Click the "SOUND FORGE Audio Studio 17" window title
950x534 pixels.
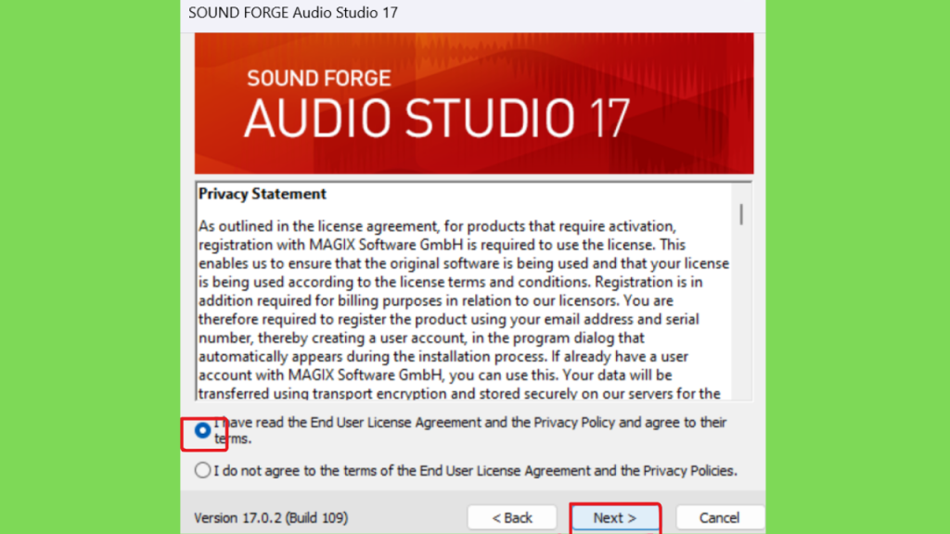pyautogui.click(x=292, y=13)
